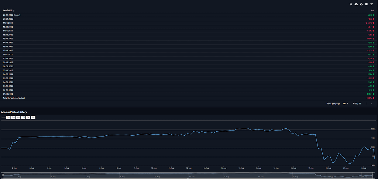Click the -65,41 $ PnL value
The image size is (378, 179).
coord(370,27)
